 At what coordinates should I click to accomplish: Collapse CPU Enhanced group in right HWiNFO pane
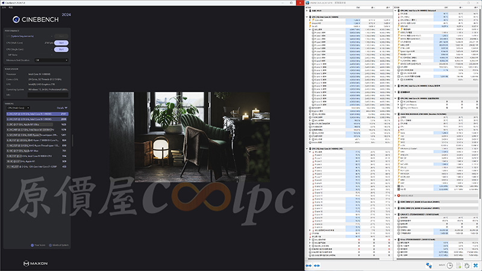tap(395, 10)
